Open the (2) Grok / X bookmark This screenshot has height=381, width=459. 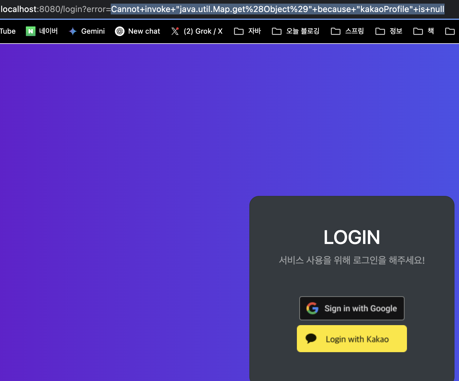(197, 31)
